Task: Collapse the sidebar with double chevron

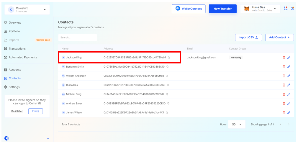Action: 48,139
